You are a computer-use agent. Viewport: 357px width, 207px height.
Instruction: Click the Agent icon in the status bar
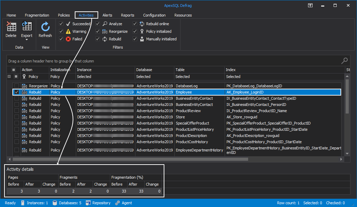coord(118,203)
